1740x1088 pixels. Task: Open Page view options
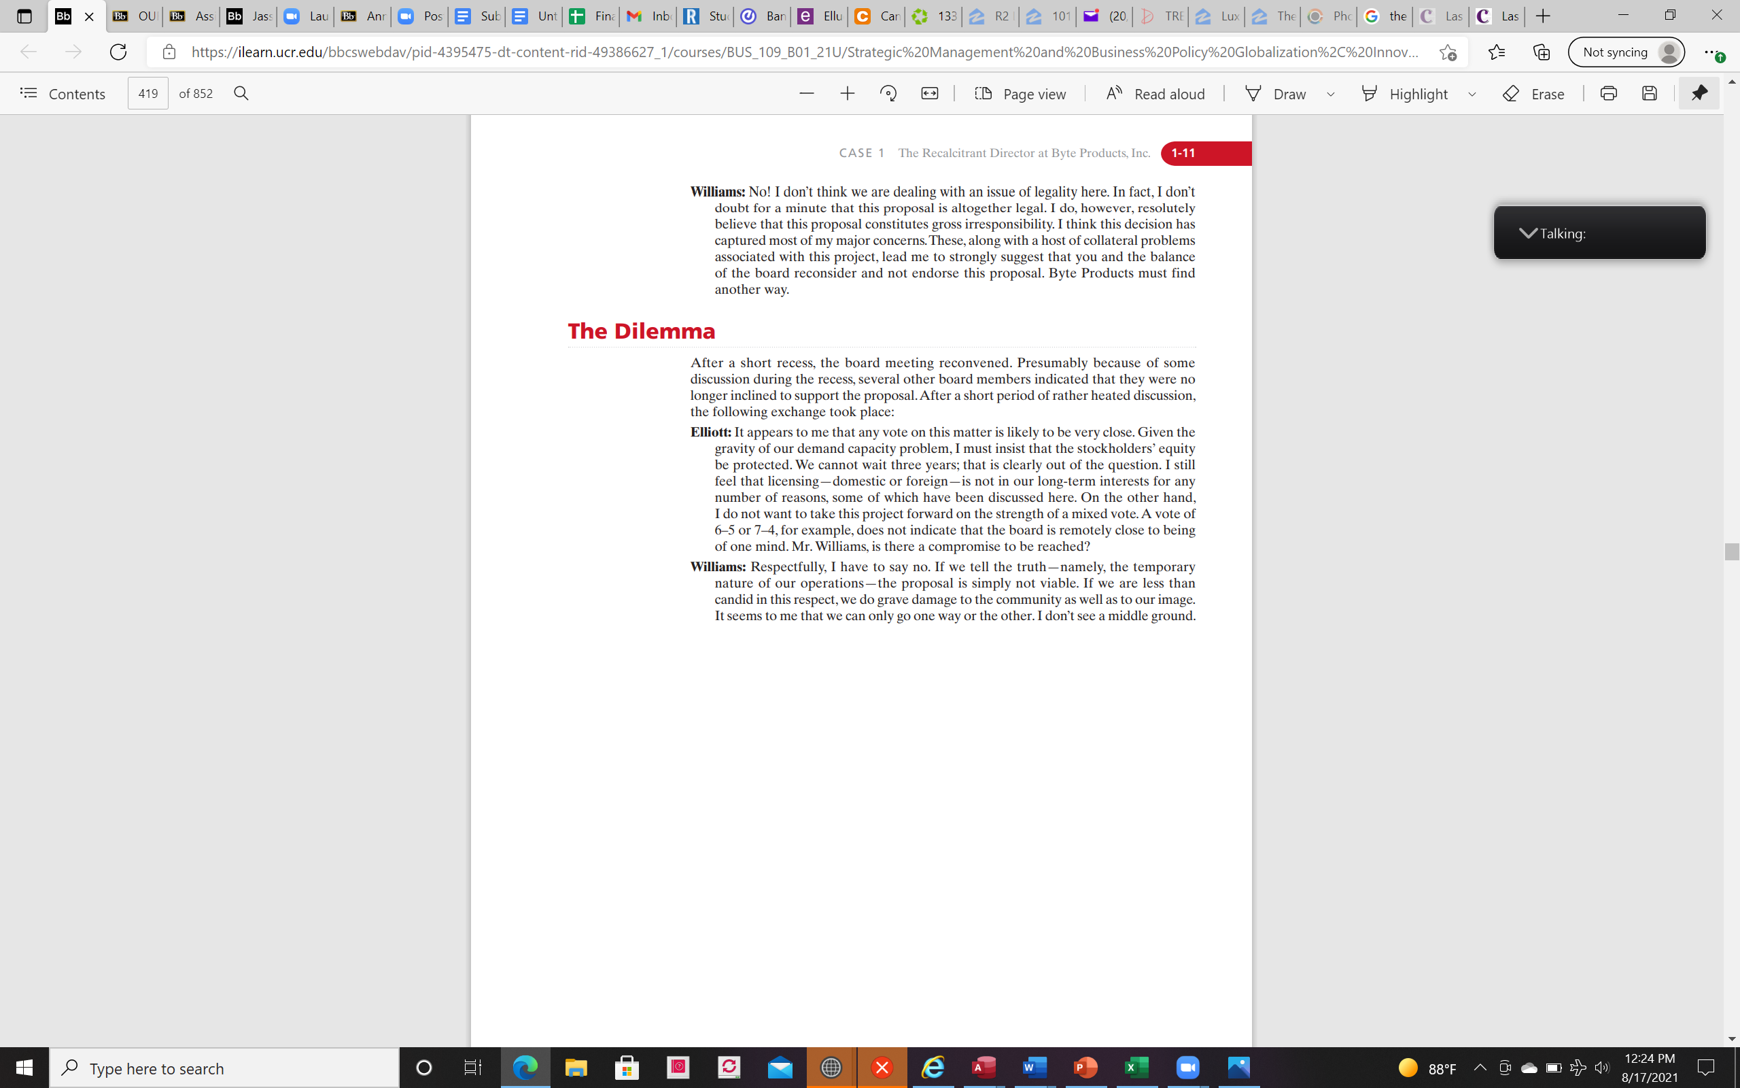click(x=1020, y=94)
